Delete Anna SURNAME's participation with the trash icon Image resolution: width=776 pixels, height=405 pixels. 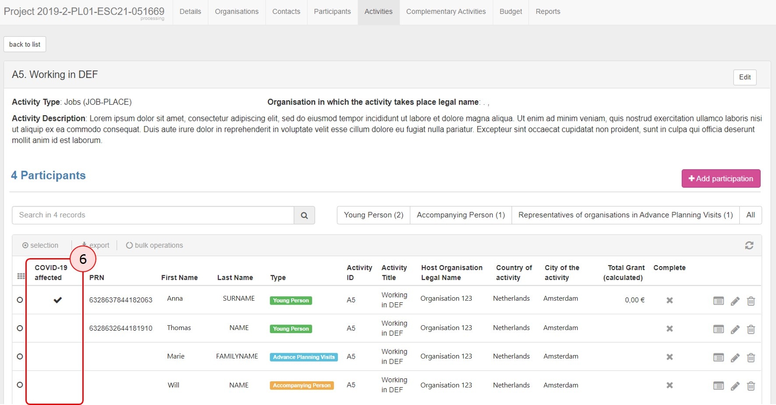coord(751,301)
